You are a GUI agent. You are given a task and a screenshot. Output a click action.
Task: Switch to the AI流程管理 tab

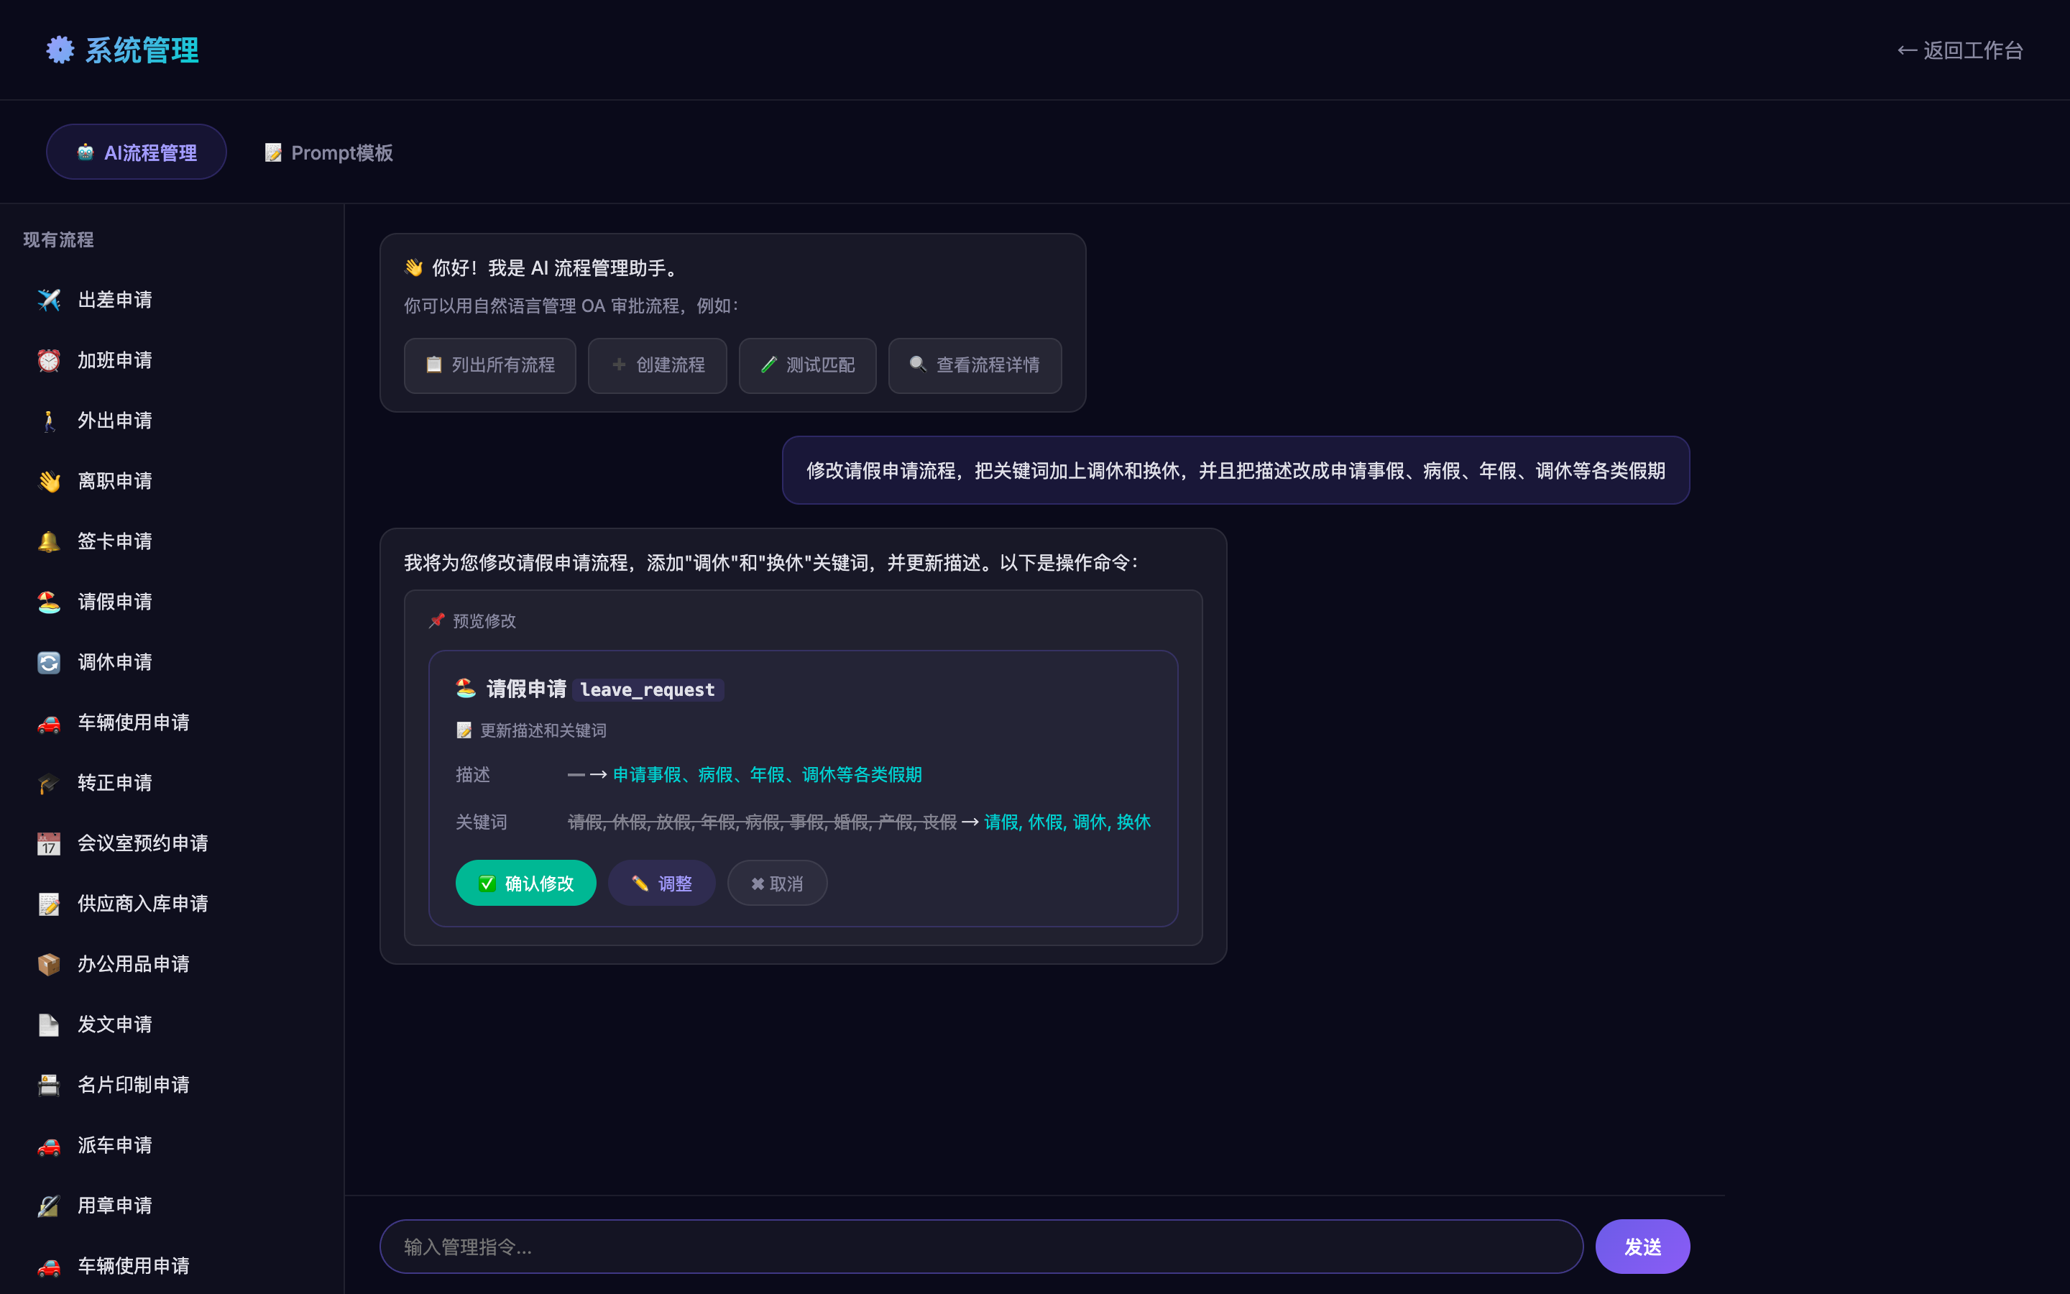click(x=135, y=152)
